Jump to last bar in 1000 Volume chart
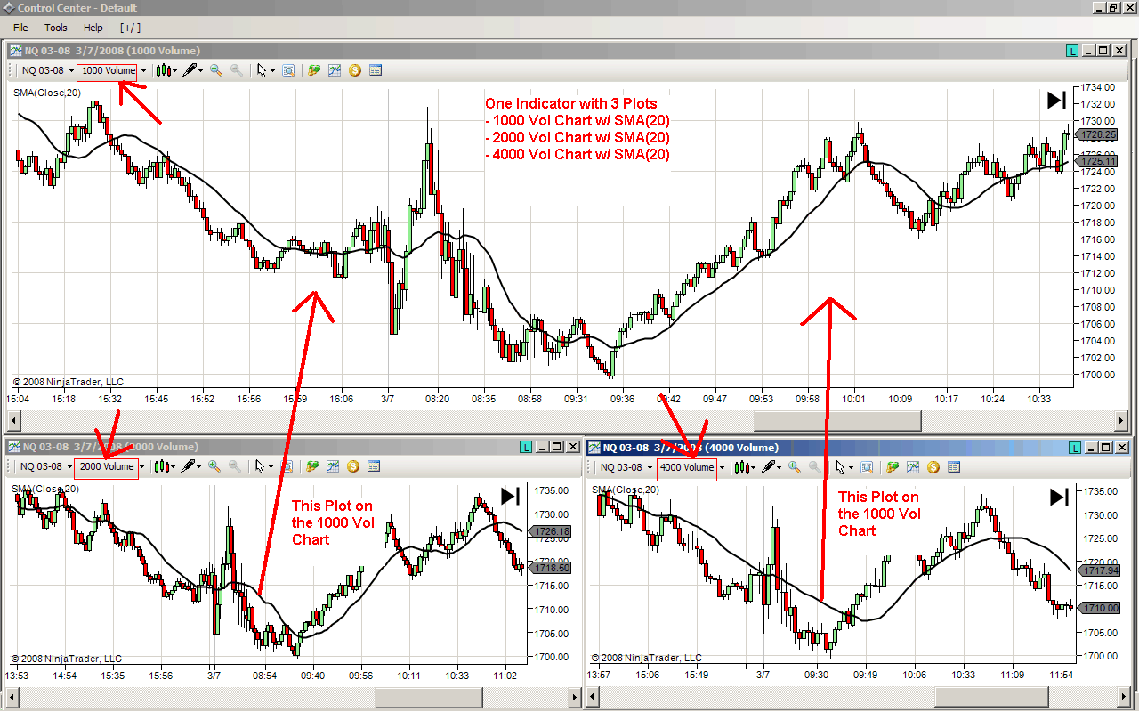The image size is (1139, 712). tap(1056, 101)
